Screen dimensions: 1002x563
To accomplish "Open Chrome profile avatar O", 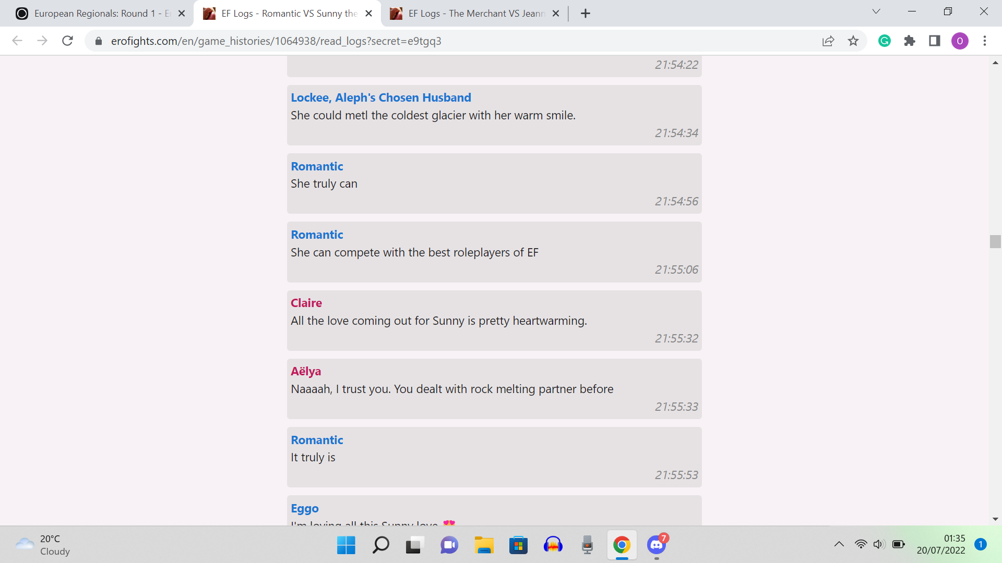I will [960, 41].
